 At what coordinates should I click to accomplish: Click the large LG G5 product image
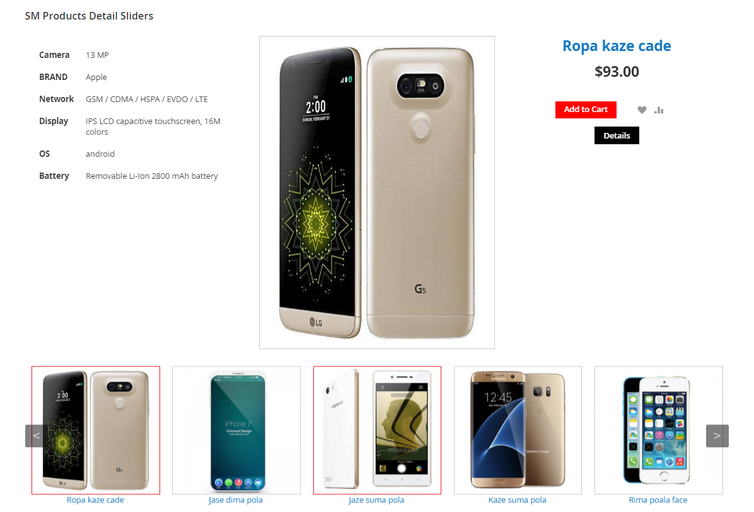pyautogui.click(x=377, y=192)
